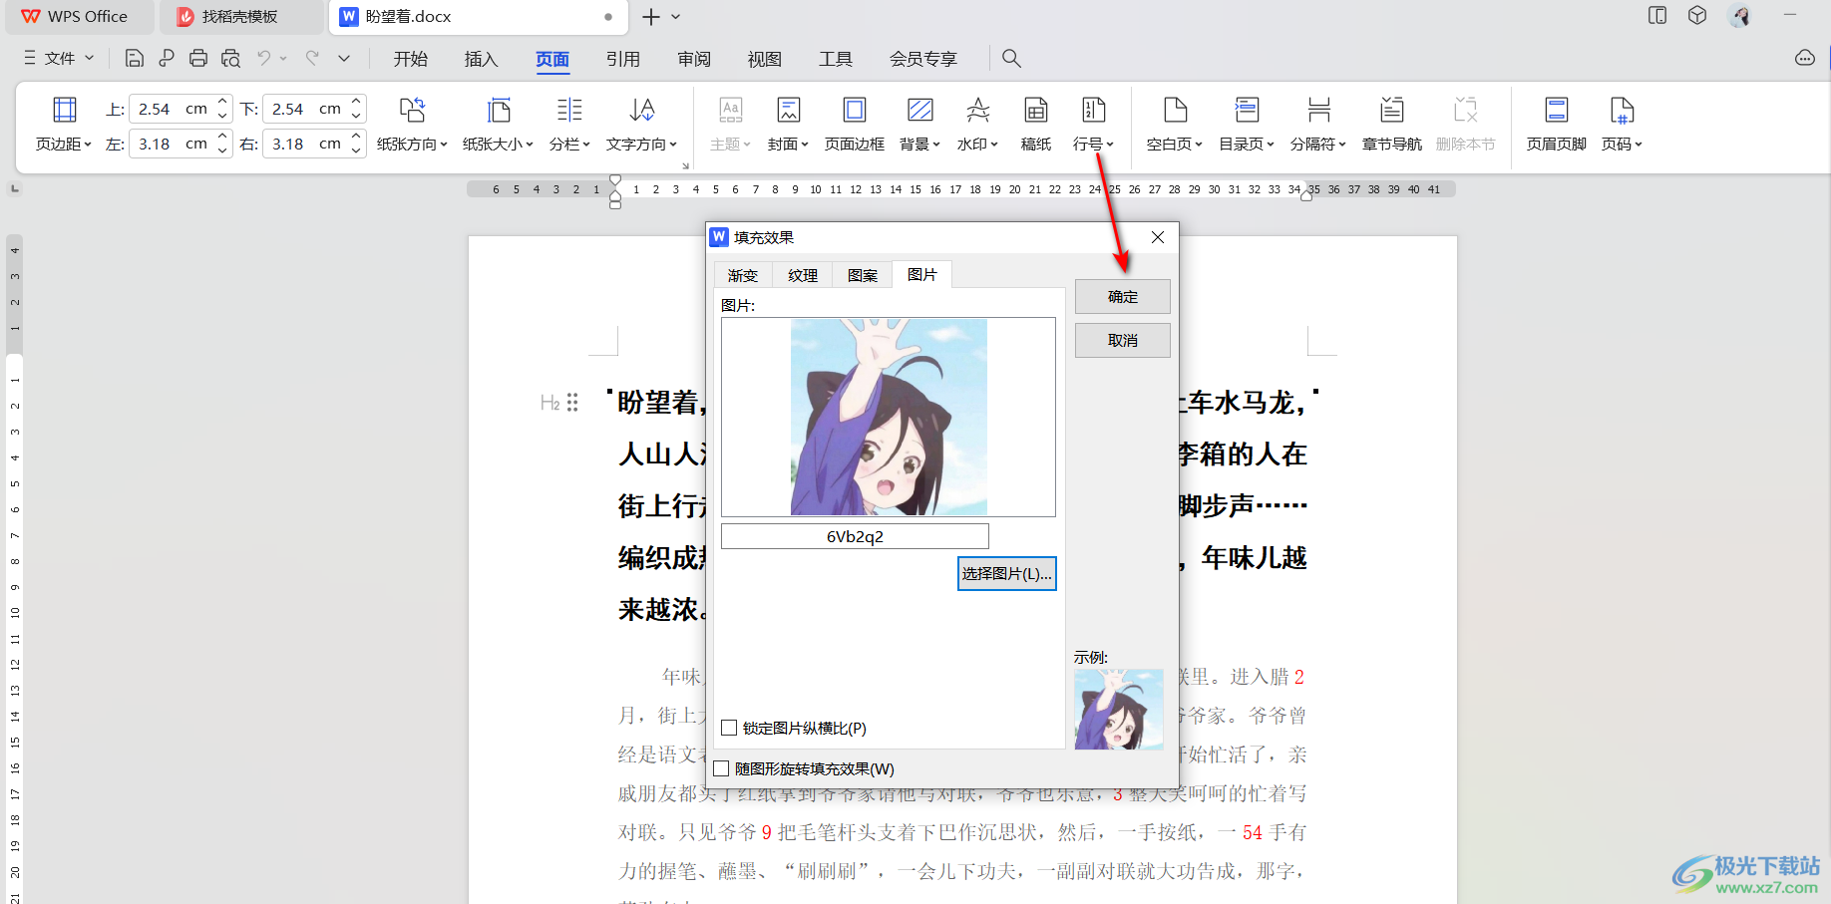This screenshot has height=904, width=1831.
Task: Switch to the 开始 ribbon tab
Action: (410, 59)
